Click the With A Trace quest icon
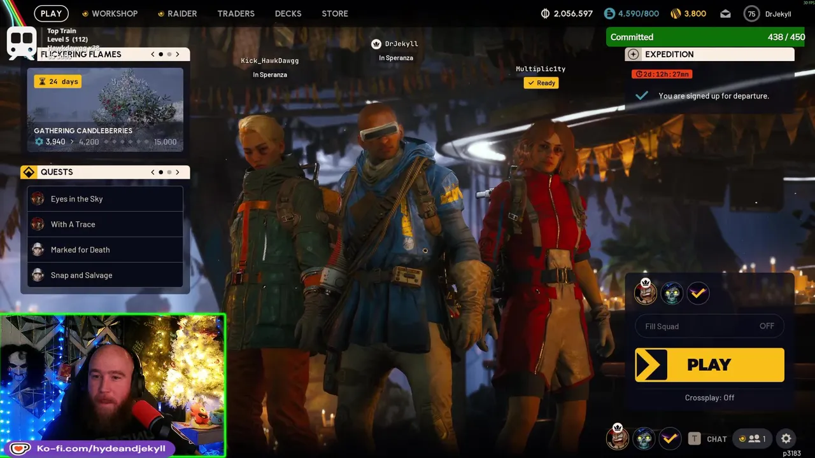Image resolution: width=815 pixels, height=458 pixels. [x=38, y=224]
